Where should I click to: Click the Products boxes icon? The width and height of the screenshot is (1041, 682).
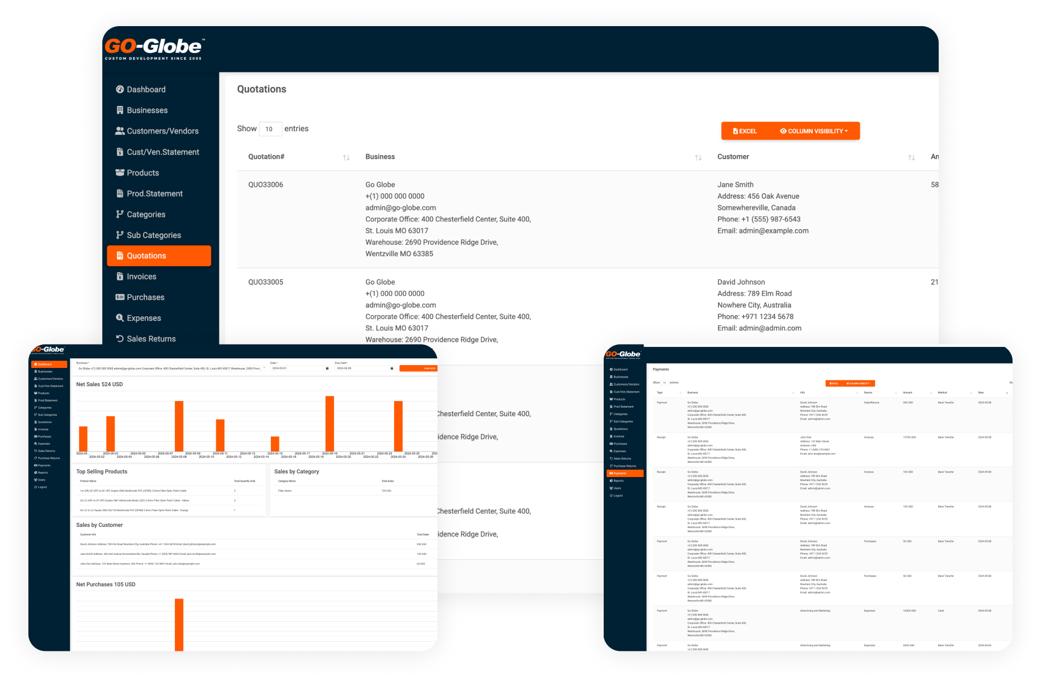(x=120, y=173)
